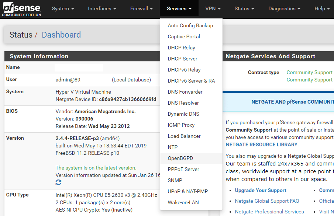This screenshot has width=334, height=216.
Task: Open IGMP Proxy service
Action: [x=191, y=125]
